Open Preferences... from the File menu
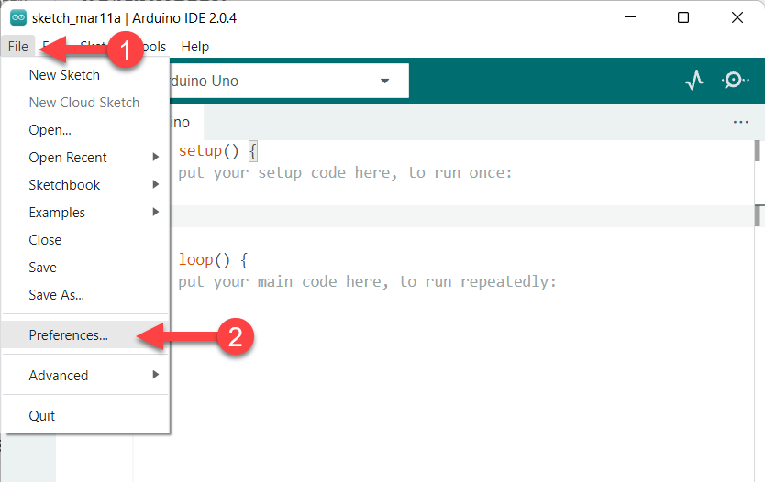The width and height of the screenshot is (765, 482). [86, 334]
